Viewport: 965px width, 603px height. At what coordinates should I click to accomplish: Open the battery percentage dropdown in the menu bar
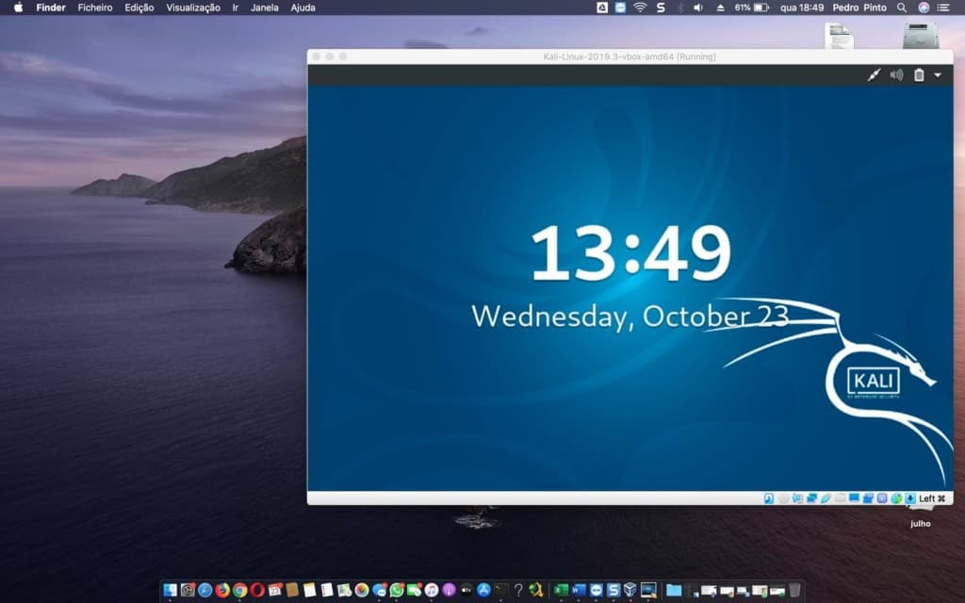pos(749,8)
